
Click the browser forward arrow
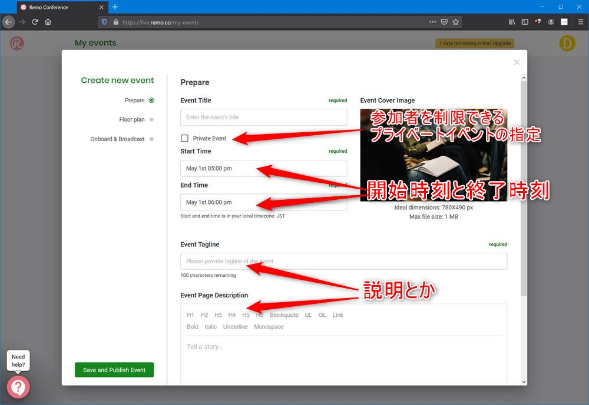click(22, 22)
